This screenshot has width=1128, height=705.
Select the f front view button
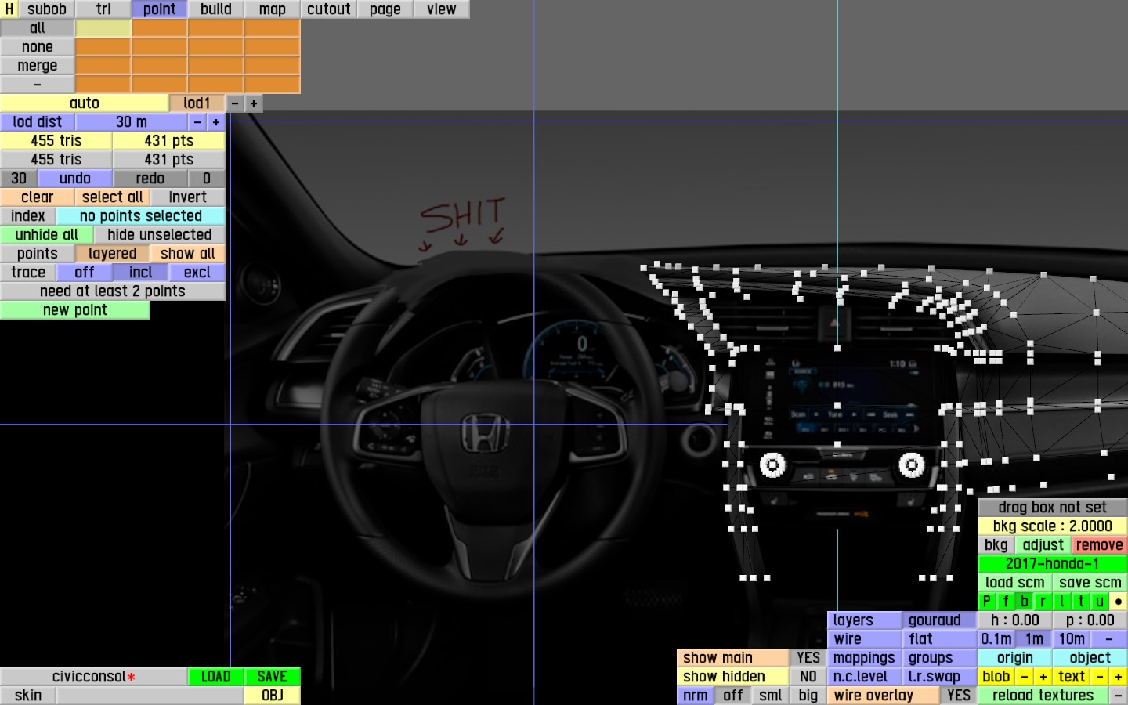1006,602
